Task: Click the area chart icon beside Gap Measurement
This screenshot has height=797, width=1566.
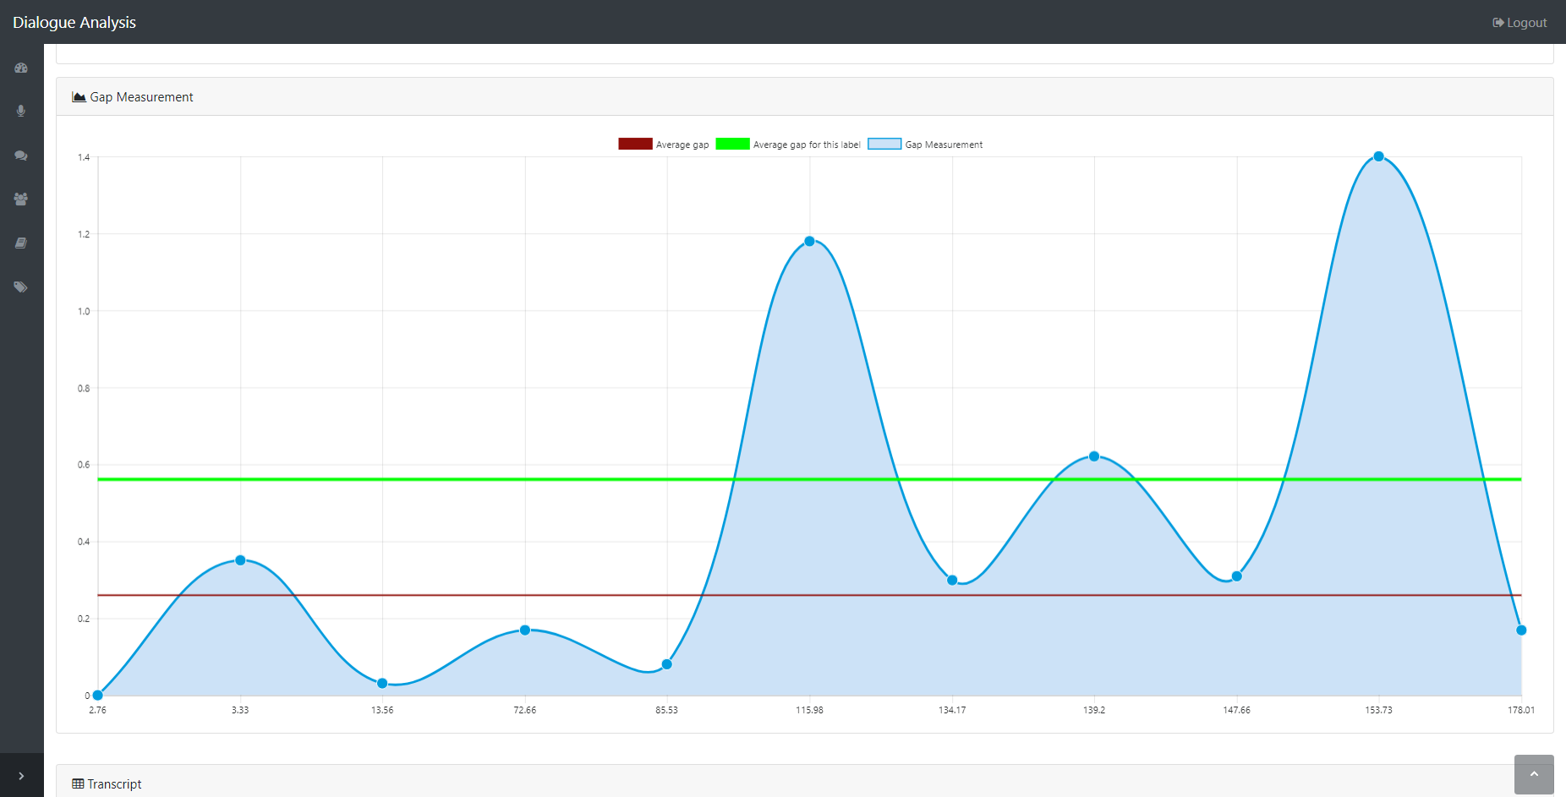Action: pos(79,97)
